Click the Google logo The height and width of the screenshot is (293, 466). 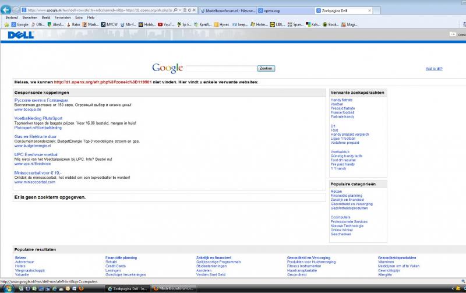tap(167, 68)
